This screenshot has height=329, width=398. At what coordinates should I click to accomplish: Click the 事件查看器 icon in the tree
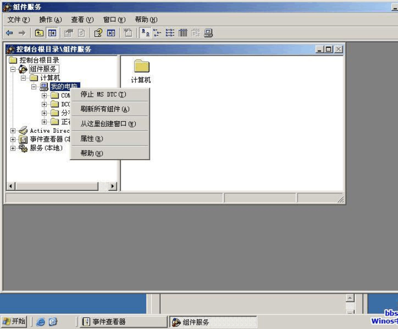pyautogui.click(x=23, y=140)
